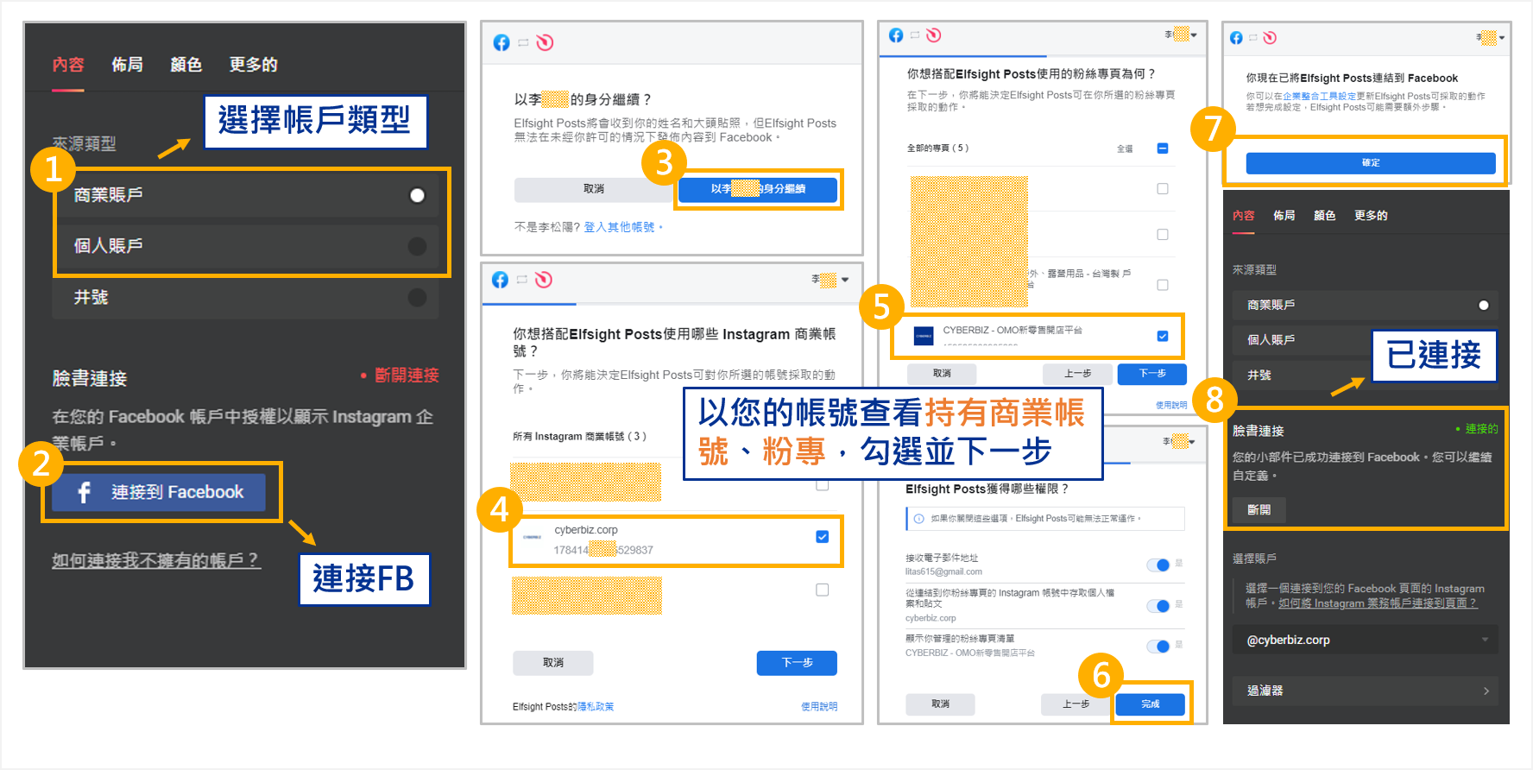Open 顏色 tab in small connected panel
The height and width of the screenshot is (770, 1533).
[x=1325, y=216]
